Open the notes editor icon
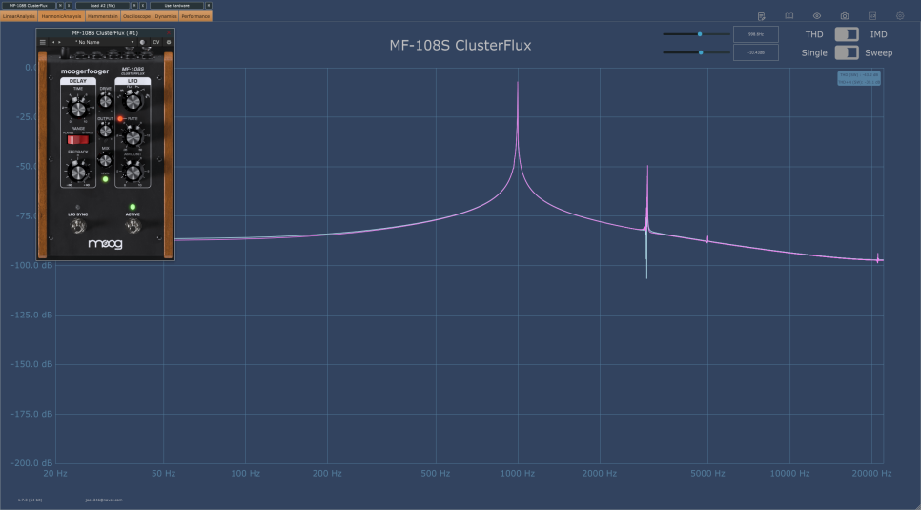921x510 pixels. point(761,16)
